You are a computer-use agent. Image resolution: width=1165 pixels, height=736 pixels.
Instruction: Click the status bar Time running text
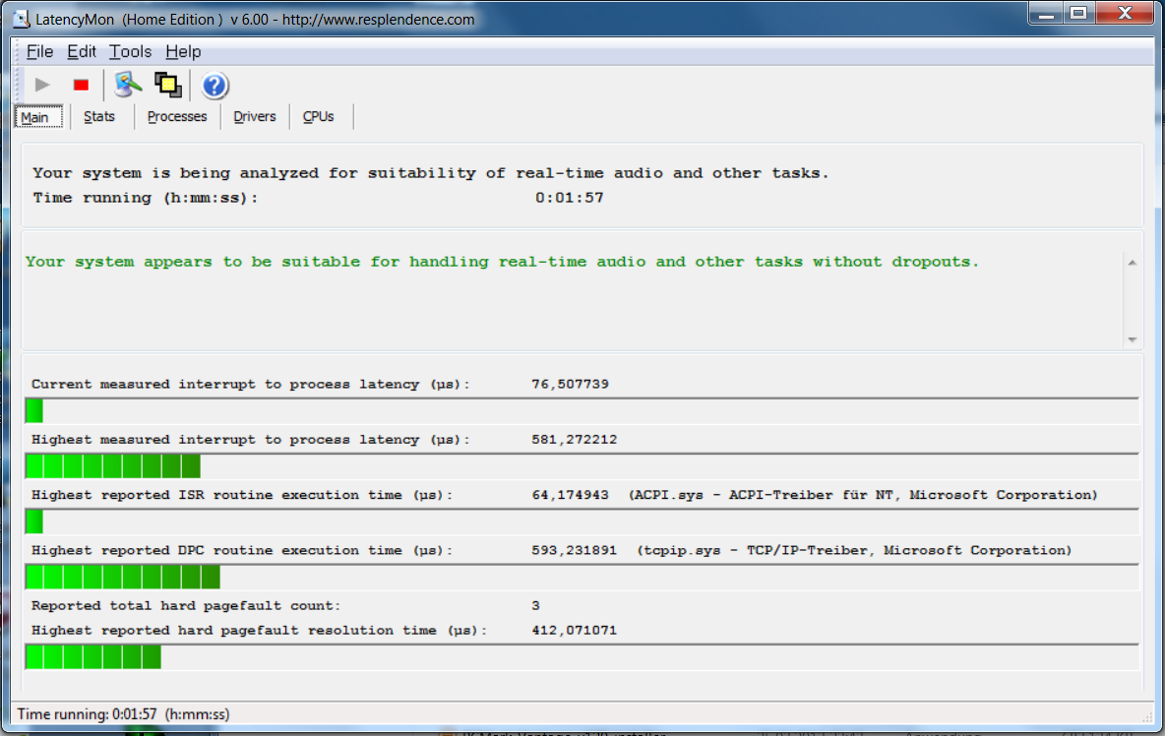click(123, 714)
